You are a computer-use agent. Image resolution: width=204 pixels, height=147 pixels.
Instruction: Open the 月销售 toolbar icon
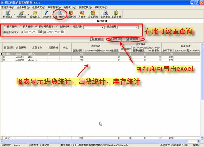(x=82, y=14)
